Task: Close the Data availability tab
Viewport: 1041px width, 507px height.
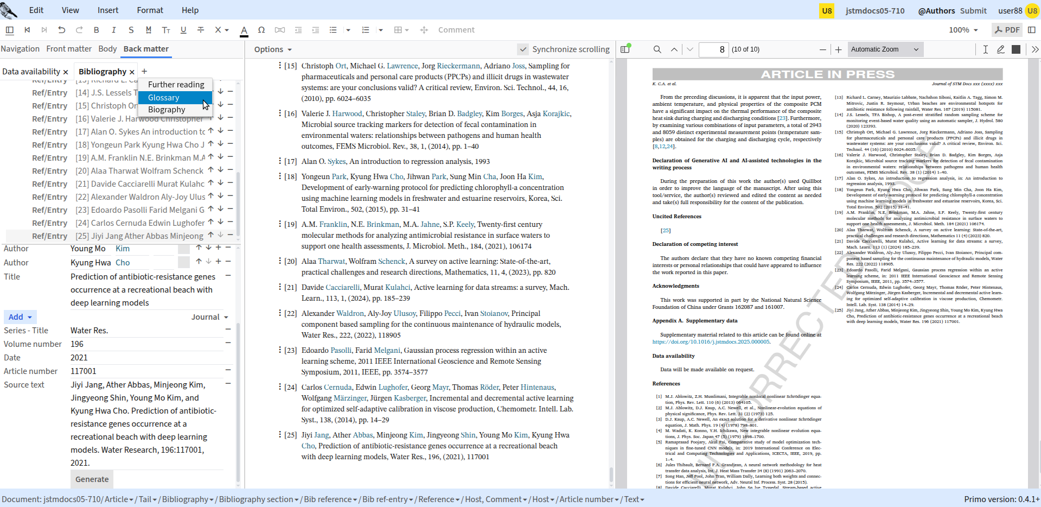Action: (66, 72)
